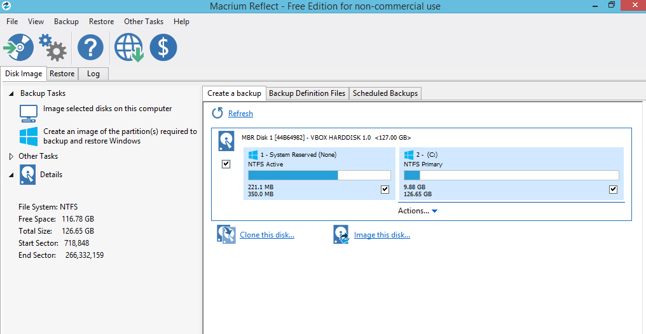Click the disk backup toolbar icon
The width and height of the screenshot is (646, 334).
coord(18,48)
